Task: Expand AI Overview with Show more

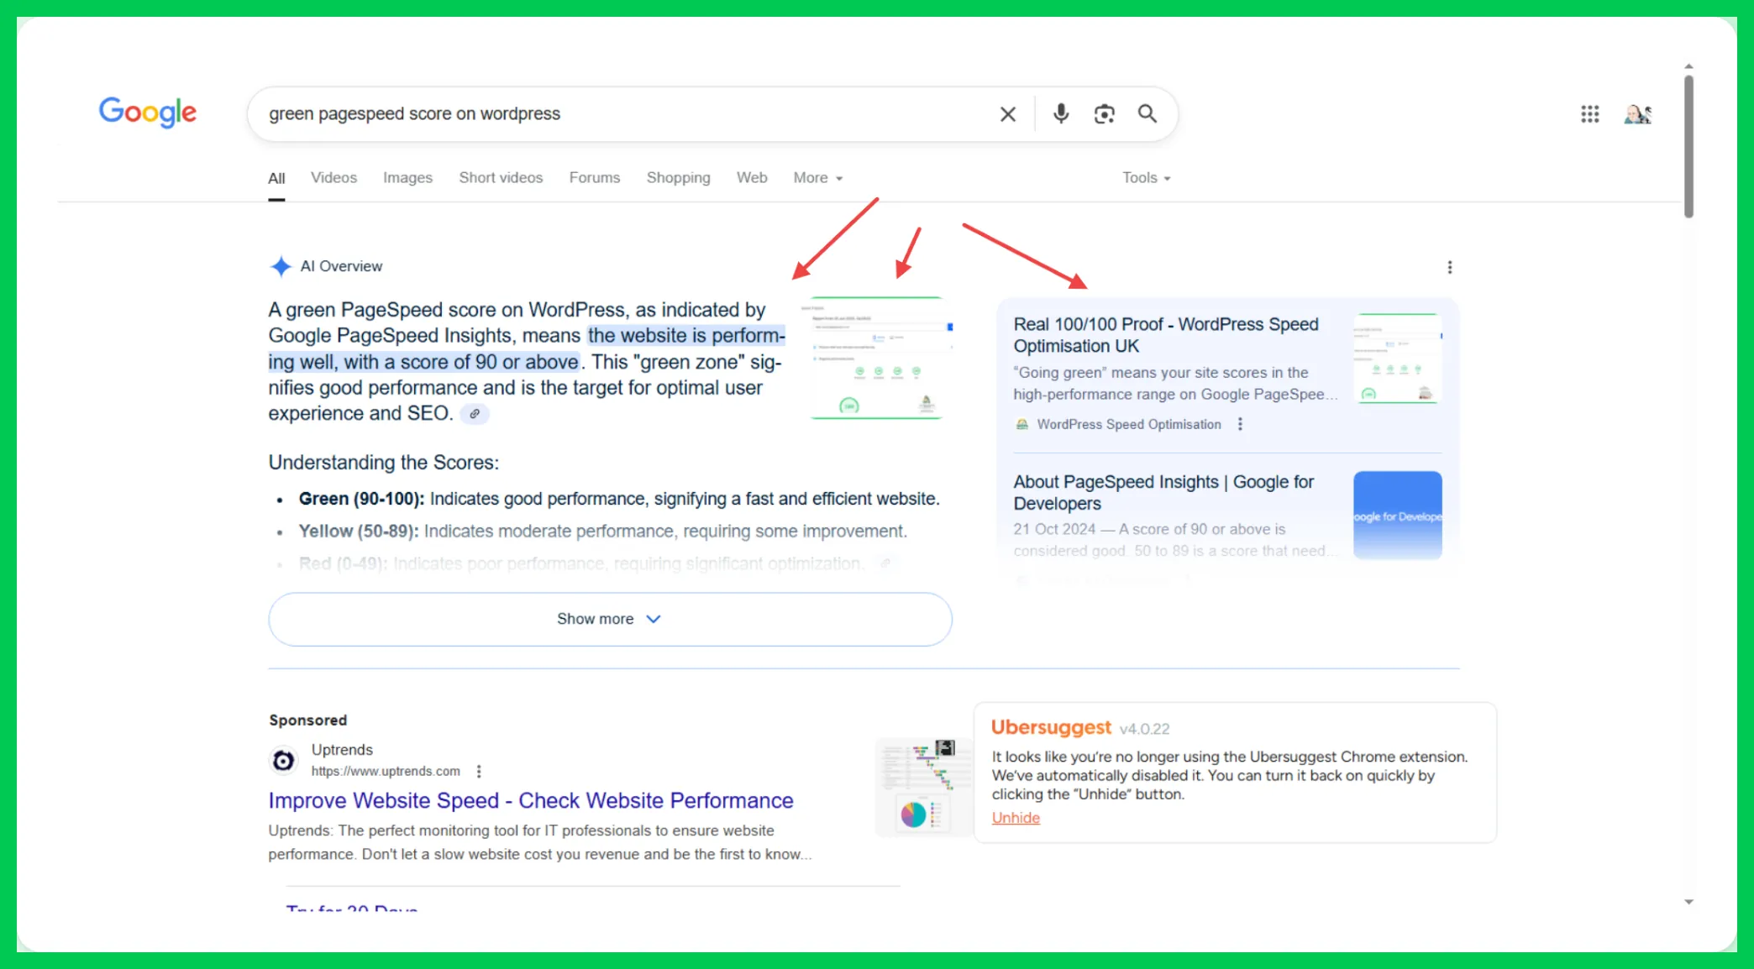Action: (610, 619)
